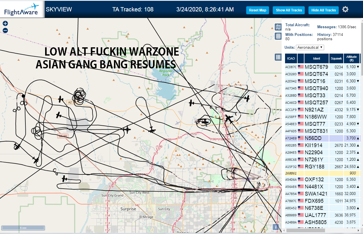Open map attribution info icon
Screen dimensions: 363x234
pos(276,227)
